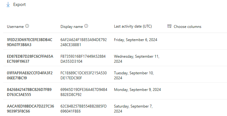This screenshot has height=116, width=227.
Task: Open the Display name info icon
Action: coord(86,26)
